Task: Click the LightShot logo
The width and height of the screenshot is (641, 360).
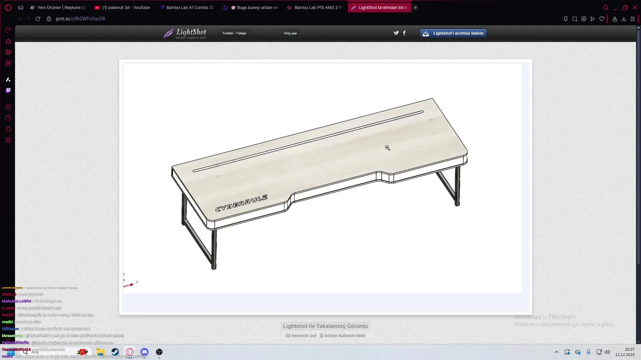Action: [185, 33]
